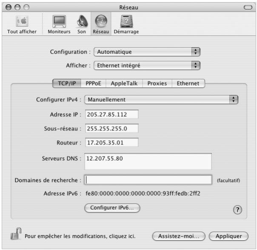
Task: Open the Configuration dropdown set to Automatique
Action: 147,52
